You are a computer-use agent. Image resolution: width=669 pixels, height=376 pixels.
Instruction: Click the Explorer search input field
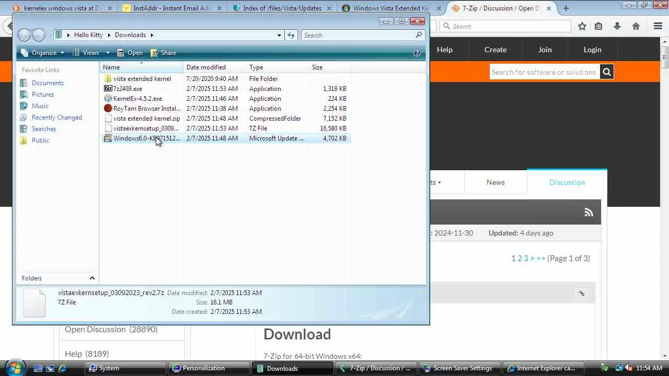[359, 35]
